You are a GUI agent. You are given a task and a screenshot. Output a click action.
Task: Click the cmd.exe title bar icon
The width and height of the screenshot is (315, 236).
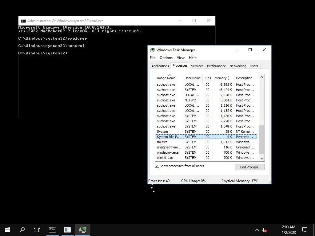[x=23, y=21]
